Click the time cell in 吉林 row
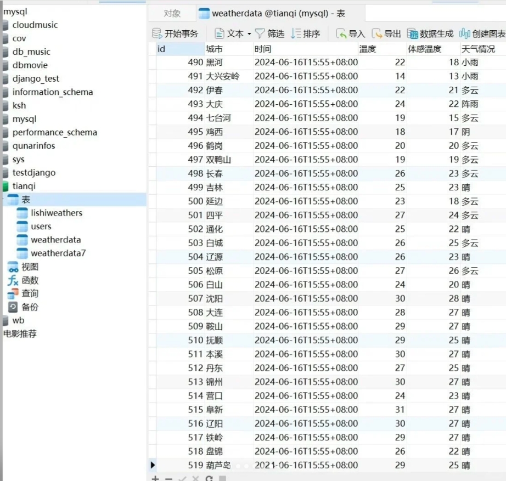 pyautogui.click(x=306, y=188)
